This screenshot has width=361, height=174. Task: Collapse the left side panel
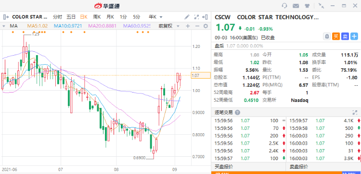[x=6, y=17]
